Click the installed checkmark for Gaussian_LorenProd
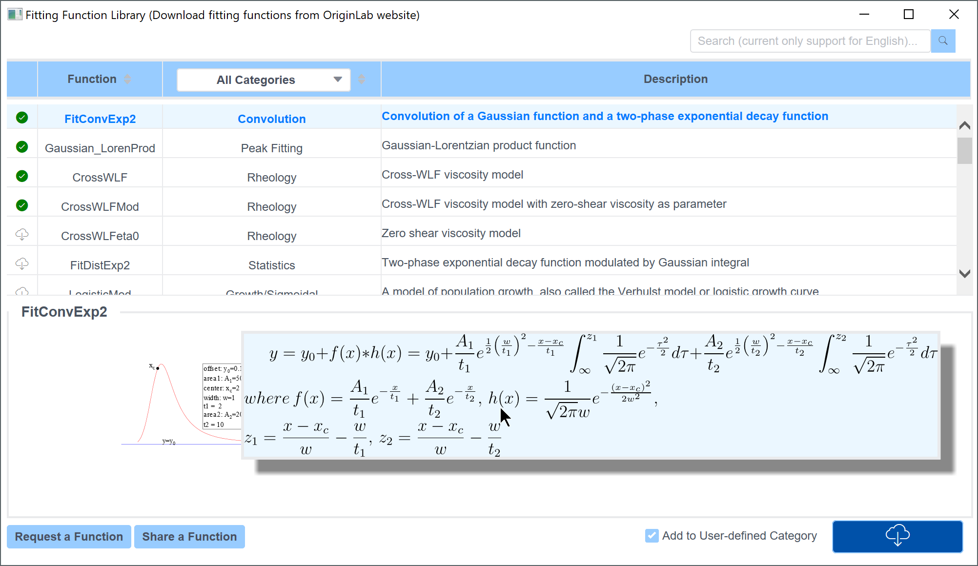Screen dimensions: 978x566 (22, 147)
